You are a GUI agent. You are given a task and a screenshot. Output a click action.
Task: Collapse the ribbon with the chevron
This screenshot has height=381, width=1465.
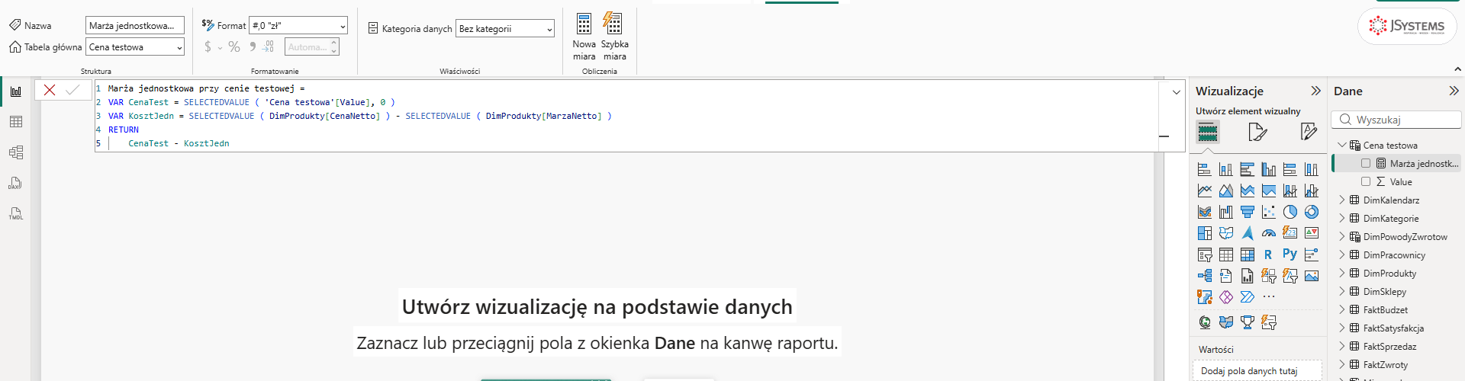coord(1458,69)
